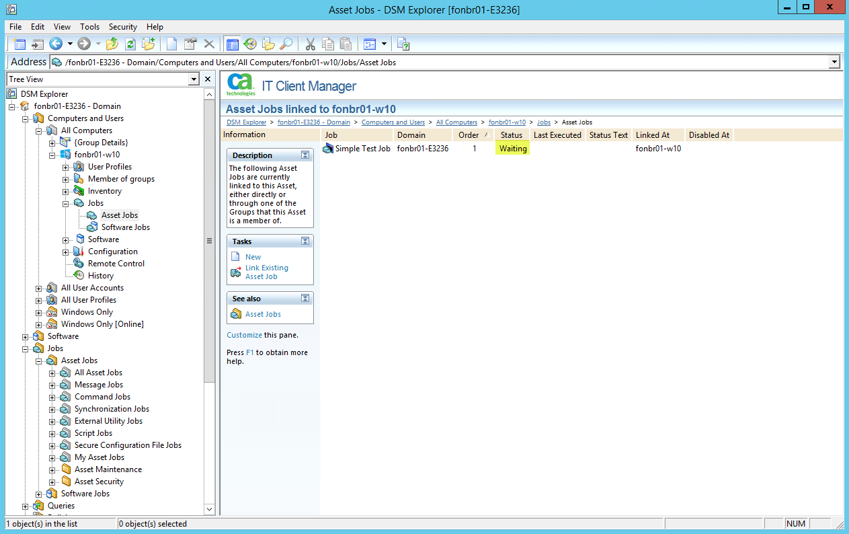Open the Tree View dropdown
849x534 pixels.
tap(194, 79)
